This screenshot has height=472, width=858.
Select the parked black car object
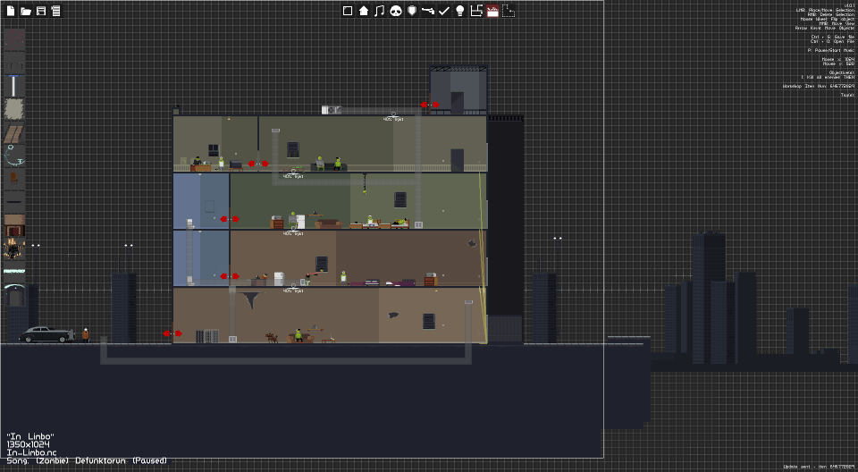(x=46, y=334)
